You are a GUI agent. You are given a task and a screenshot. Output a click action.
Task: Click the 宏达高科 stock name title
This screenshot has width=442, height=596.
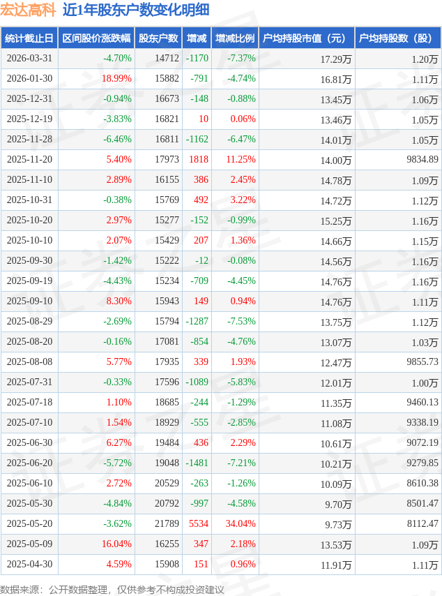coord(28,10)
